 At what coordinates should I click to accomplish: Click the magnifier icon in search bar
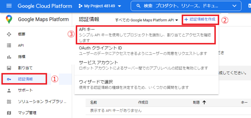[x=138, y=6]
